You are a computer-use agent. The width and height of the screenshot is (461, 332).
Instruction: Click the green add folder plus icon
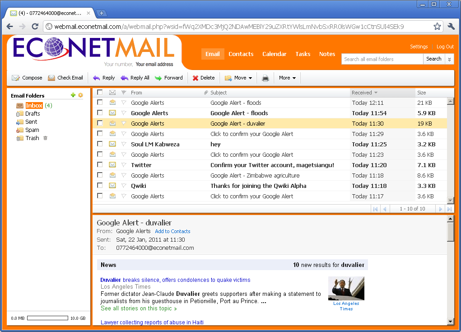pos(73,95)
